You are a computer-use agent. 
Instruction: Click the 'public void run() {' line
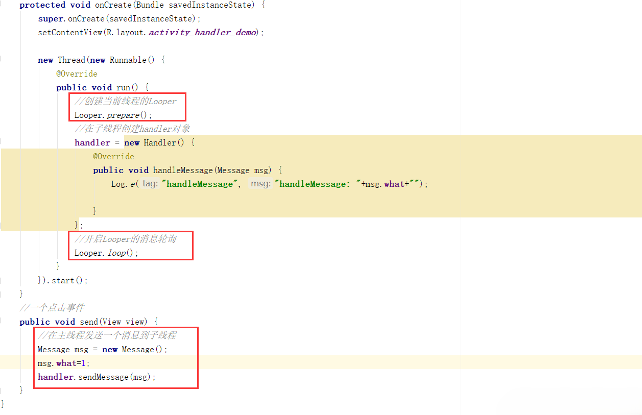point(102,87)
